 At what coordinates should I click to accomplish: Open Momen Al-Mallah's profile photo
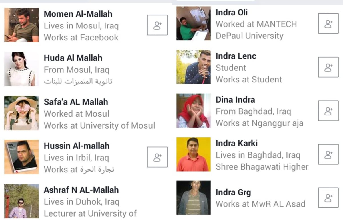[x=21, y=25]
